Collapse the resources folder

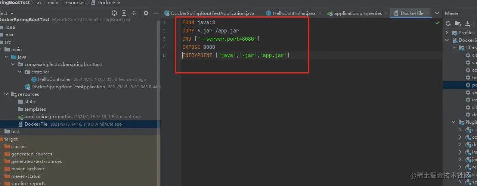(x=6, y=94)
